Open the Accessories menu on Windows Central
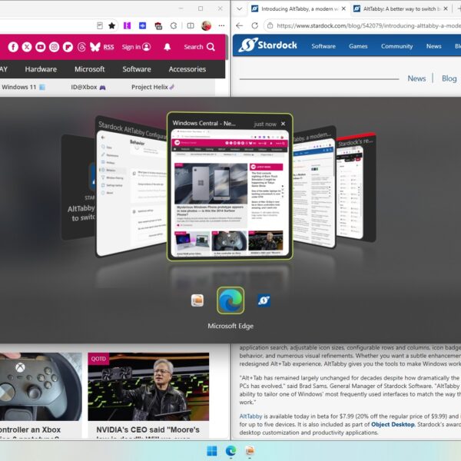 click(x=187, y=69)
